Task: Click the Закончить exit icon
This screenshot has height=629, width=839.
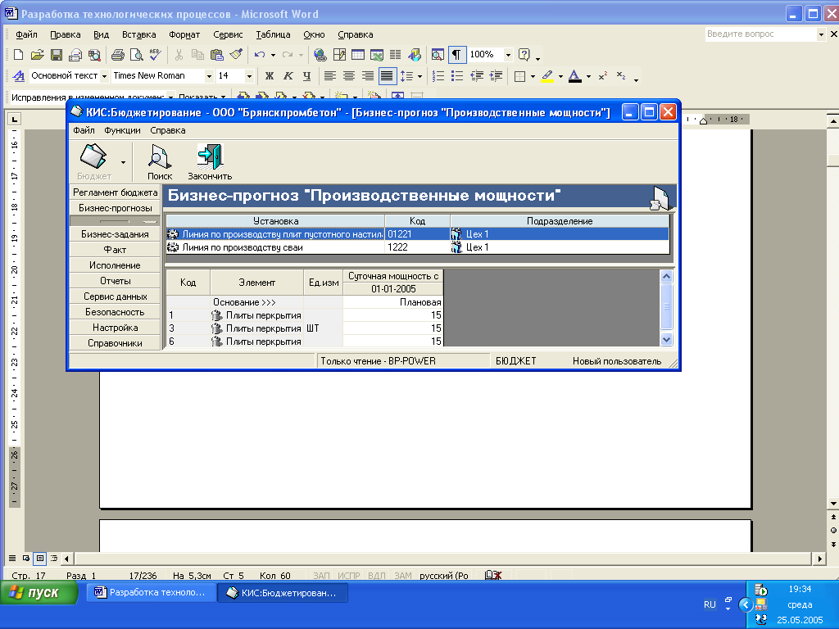Action: point(210,162)
